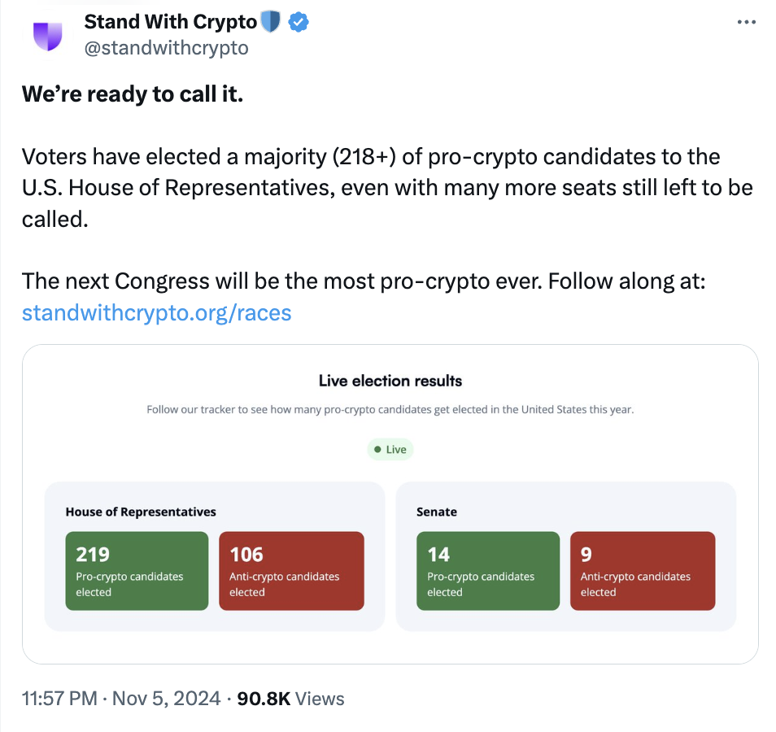The height and width of the screenshot is (732, 776).
Task: Click the bold "We're ready to call it." text
Action: 133,94
